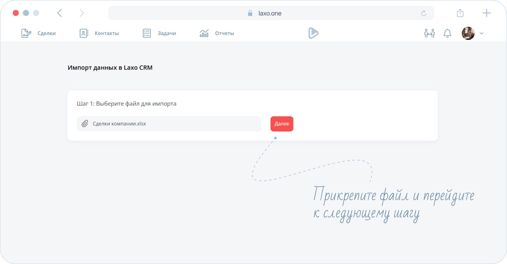Click 'Импорт данных в Laxo CRM' heading
Viewport: 507px width, 264px height.
click(x=110, y=68)
